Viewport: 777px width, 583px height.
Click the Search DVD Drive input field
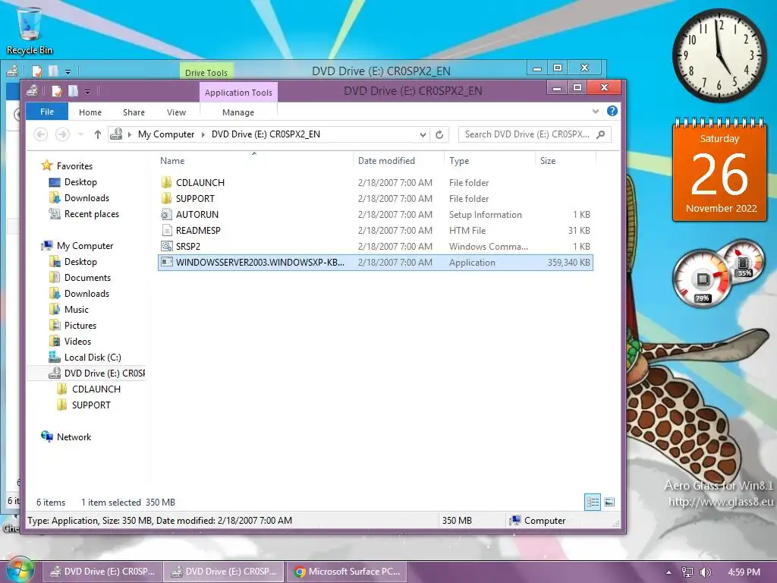[535, 134]
